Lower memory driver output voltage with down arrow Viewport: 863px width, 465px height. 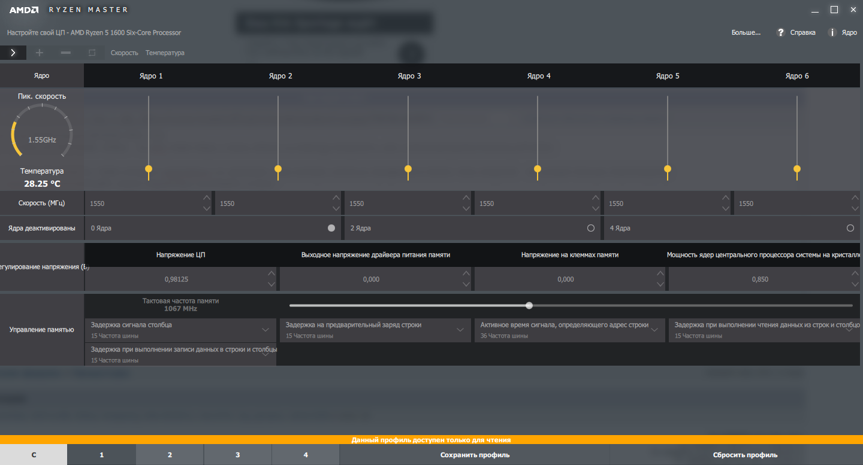466,285
